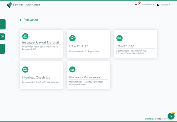Open the Rawat Jalan title
The image size is (177, 122).
point(79,46)
